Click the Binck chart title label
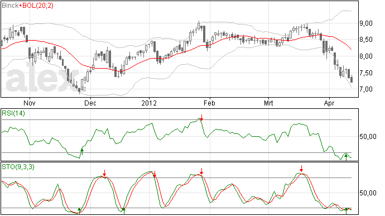 [x=10, y=6]
